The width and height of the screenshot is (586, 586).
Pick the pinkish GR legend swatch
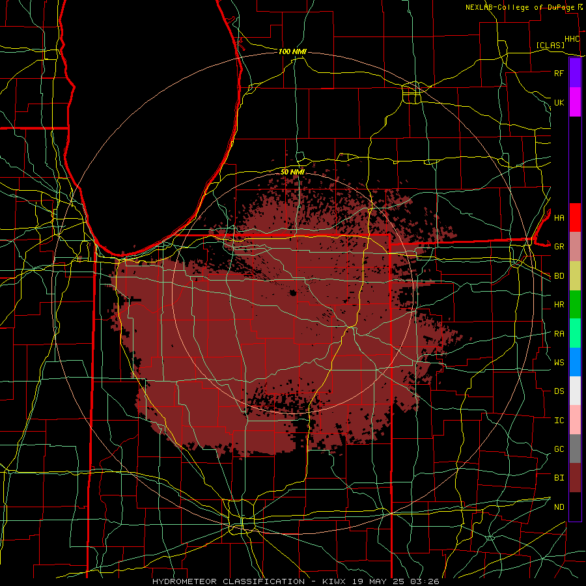[x=575, y=247]
